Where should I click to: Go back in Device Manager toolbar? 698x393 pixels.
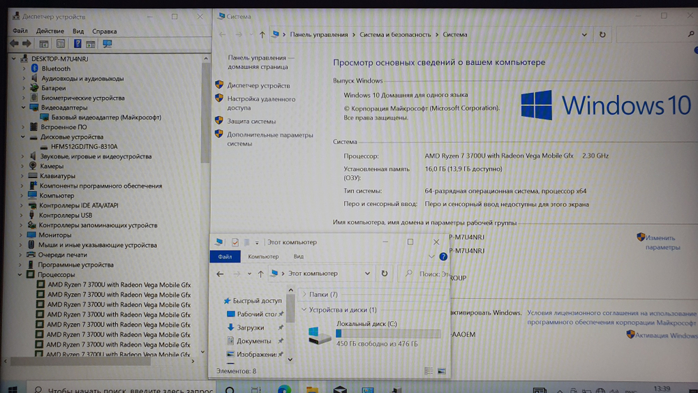(x=14, y=43)
